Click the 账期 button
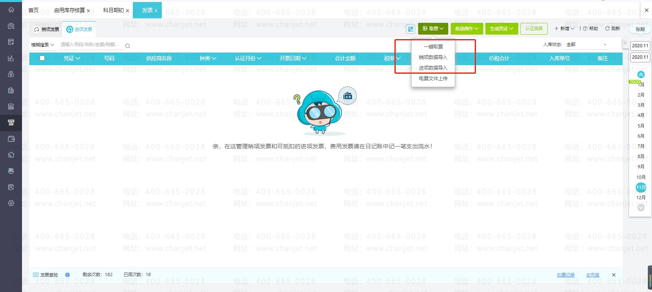Viewport: 652px width, 292px height. (640, 29)
